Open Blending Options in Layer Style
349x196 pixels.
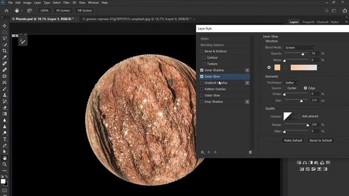click(x=212, y=45)
